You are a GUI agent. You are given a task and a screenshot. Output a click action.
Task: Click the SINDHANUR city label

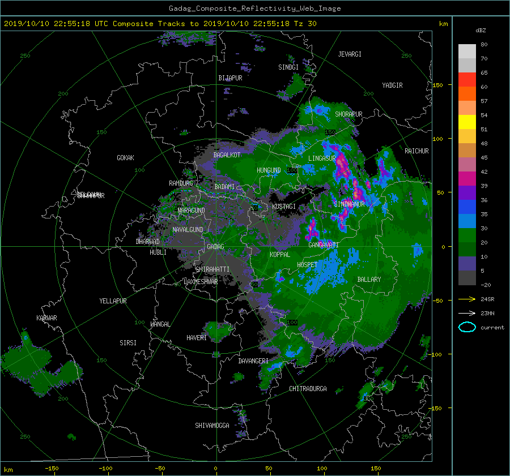point(349,204)
